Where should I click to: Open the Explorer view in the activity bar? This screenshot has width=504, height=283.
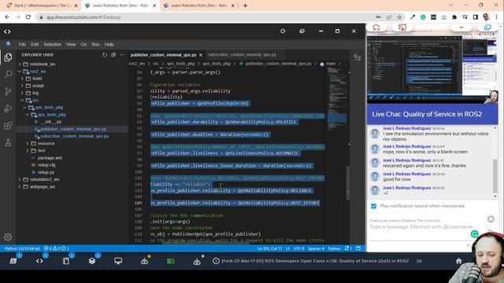tap(8, 57)
